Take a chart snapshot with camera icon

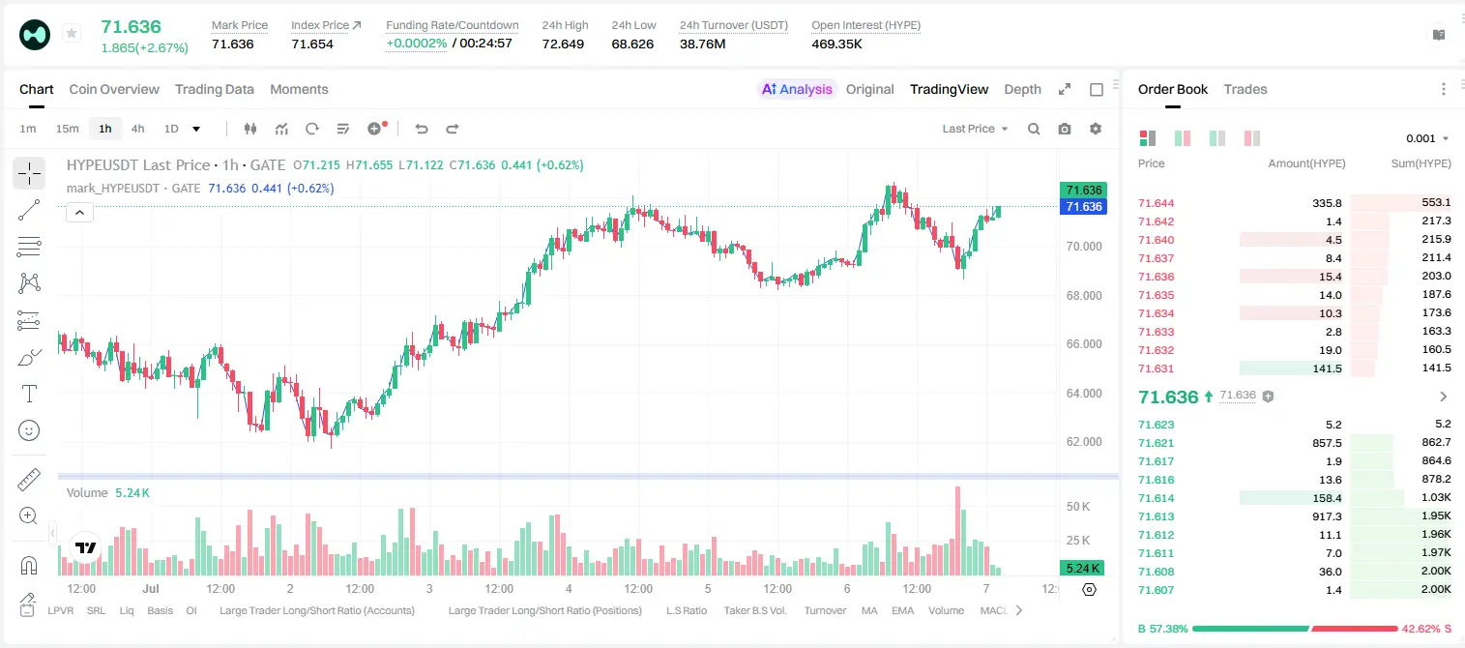(1065, 129)
